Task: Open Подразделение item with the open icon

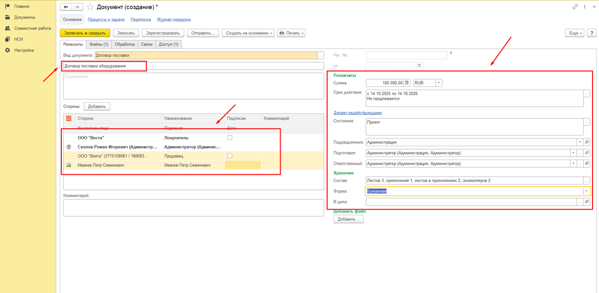Action: [587, 142]
